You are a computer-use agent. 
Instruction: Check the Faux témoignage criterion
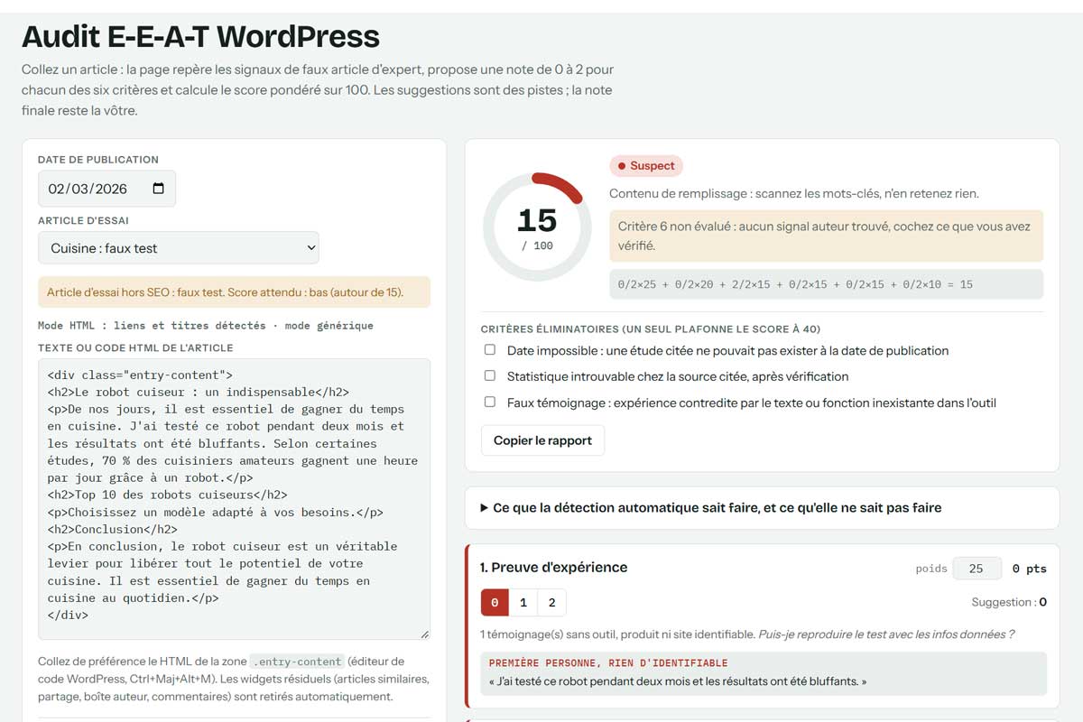490,403
